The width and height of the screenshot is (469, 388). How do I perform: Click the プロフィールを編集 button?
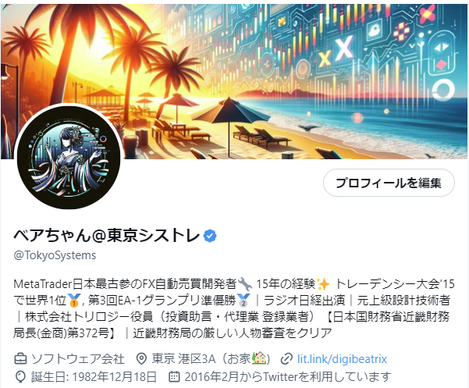[389, 183]
